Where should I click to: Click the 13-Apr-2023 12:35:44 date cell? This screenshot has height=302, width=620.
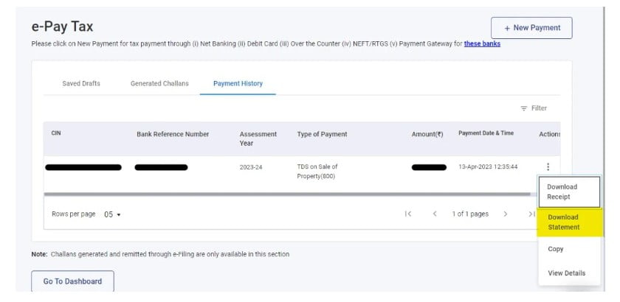(488, 167)
